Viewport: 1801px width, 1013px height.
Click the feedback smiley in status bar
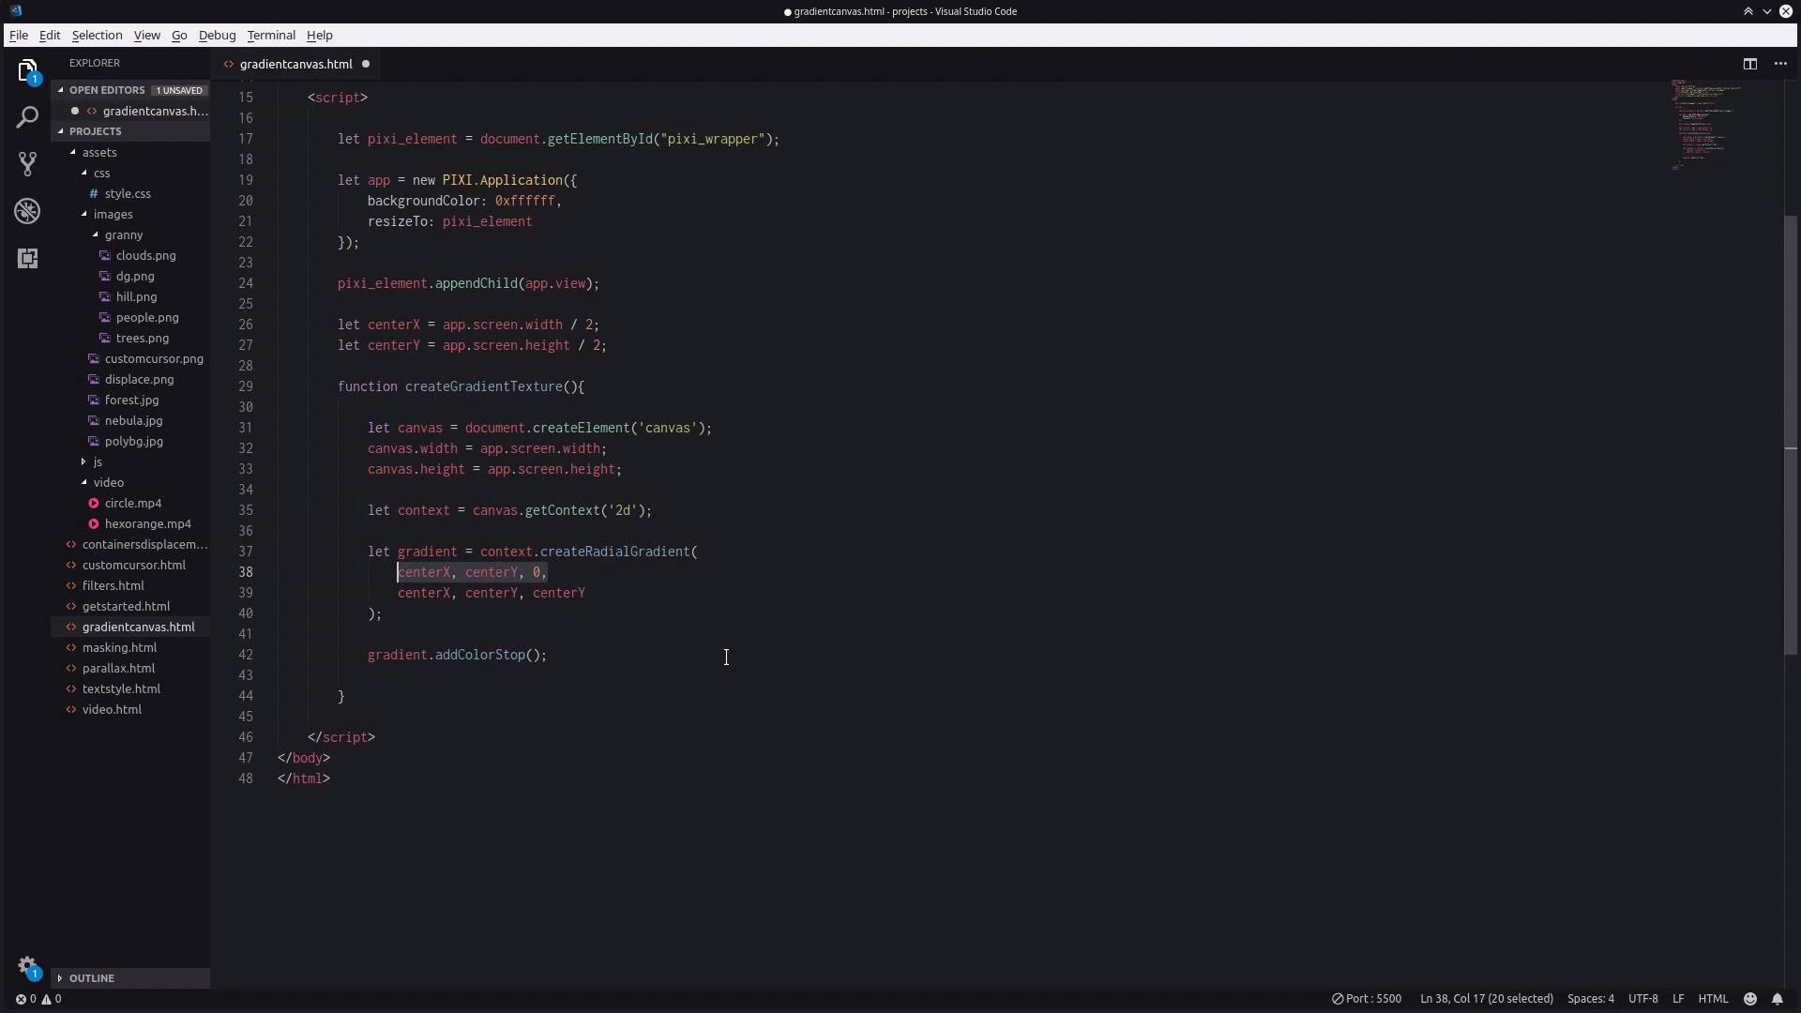(1750, 999)
